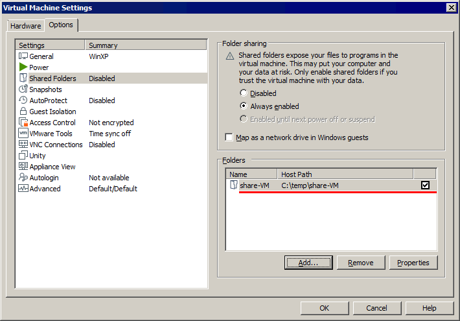Viewport: 460px width, 321px height.
Task: Click the Settings column header
Action: click(50, 45)
